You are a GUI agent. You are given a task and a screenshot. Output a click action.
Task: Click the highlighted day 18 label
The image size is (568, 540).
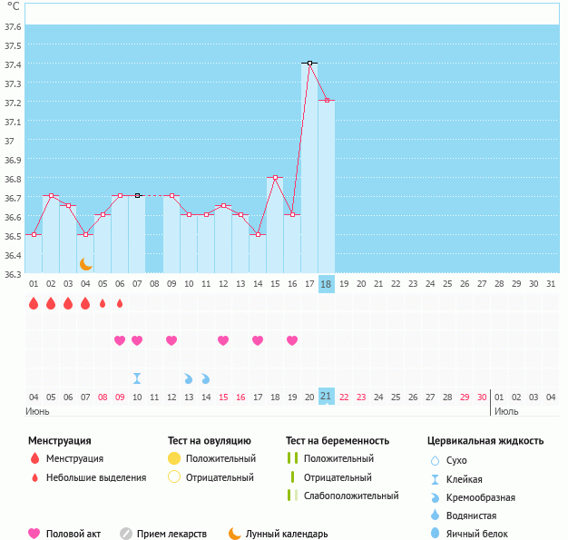pos(327,283)
